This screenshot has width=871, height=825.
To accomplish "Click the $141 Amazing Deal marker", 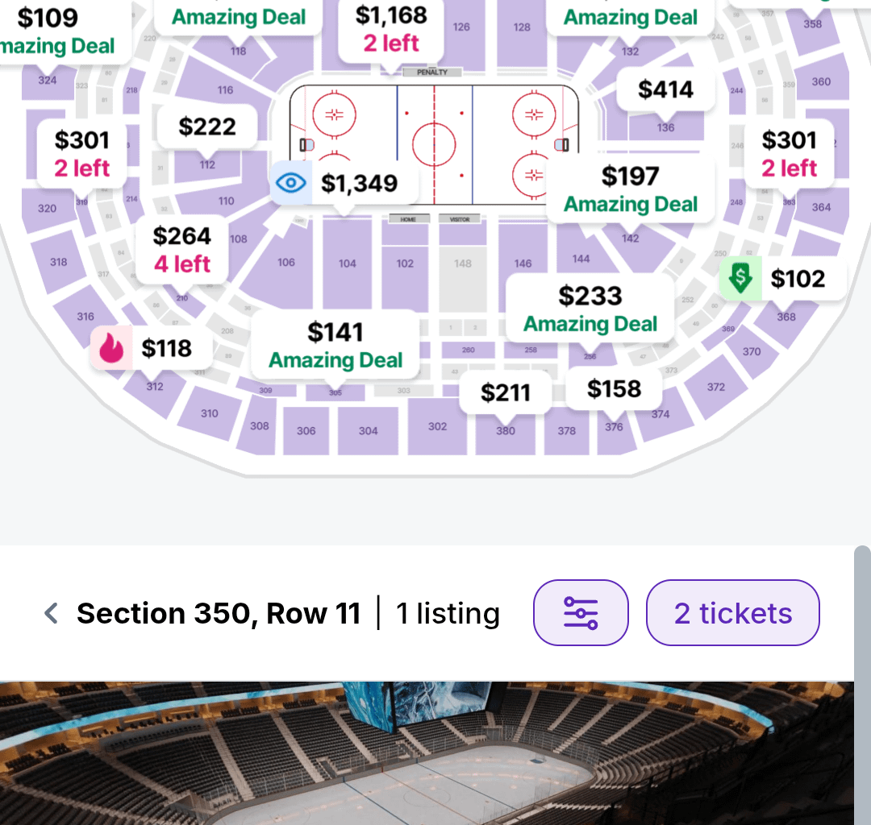I will [x=334, y=346].
